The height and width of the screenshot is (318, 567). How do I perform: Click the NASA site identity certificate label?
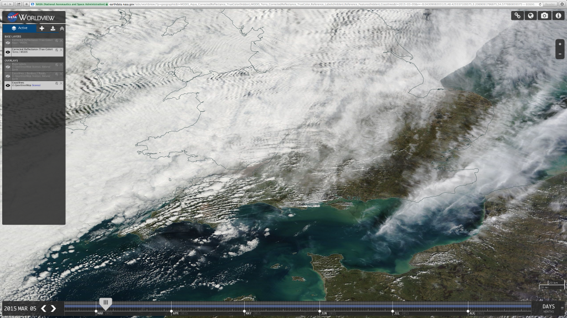click(x=70, y=4)
